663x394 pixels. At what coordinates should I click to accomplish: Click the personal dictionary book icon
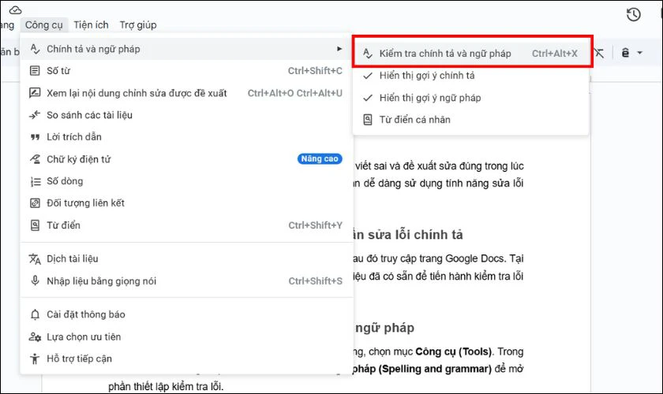(368, 120)
